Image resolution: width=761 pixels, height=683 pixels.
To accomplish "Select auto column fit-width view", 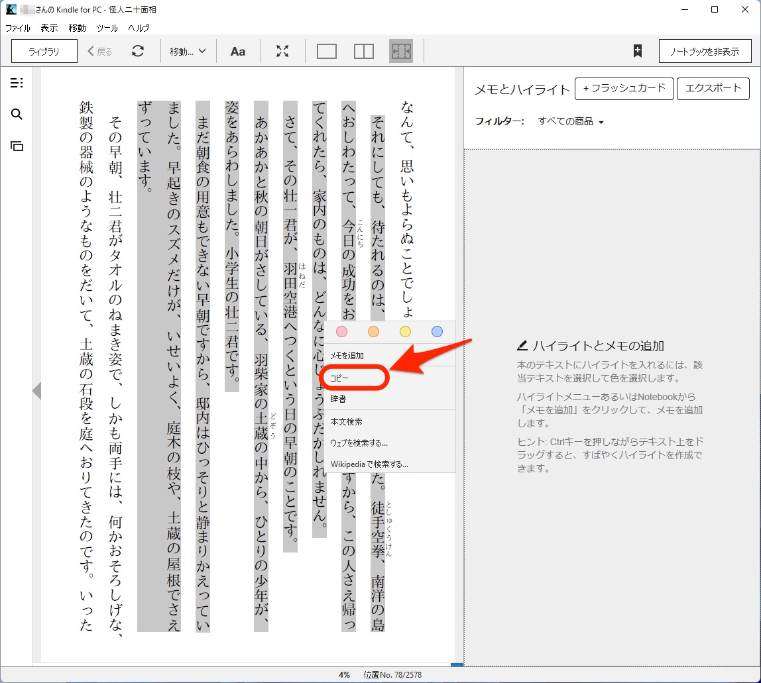I will [x=401, y=51].
